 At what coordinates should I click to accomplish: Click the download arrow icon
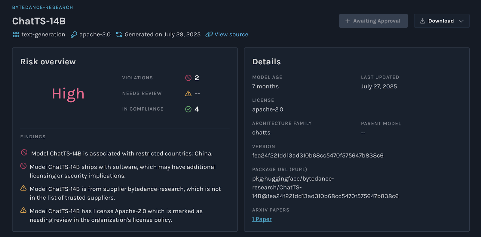click(422, 21)
